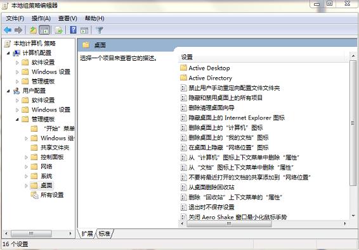Collapse the 用户配置 node

point(8,91)
